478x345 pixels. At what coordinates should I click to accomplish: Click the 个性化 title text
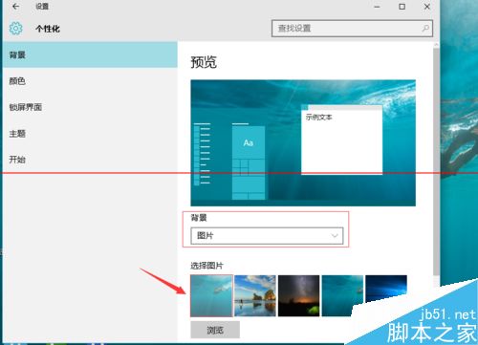coord(48,29)
